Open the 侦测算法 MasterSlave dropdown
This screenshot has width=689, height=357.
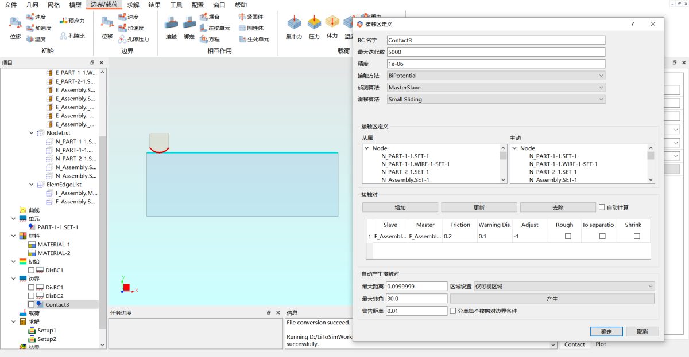point(496,88)
